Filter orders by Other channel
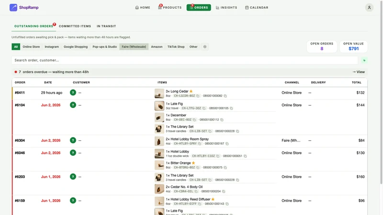The width and height of the screenshot is (383, 215). tap(193, 47)
